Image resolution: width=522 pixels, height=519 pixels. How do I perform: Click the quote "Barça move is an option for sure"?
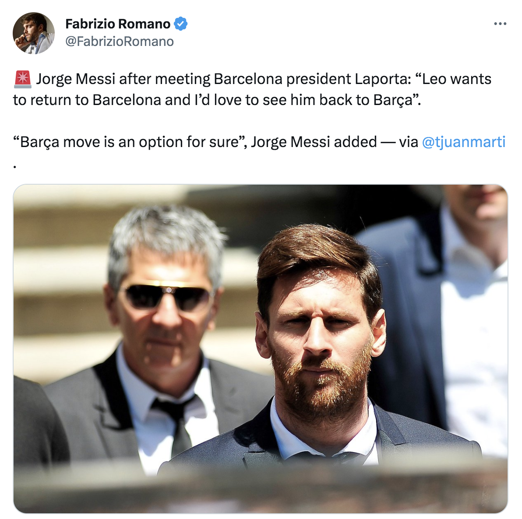(x=128, y=142)
